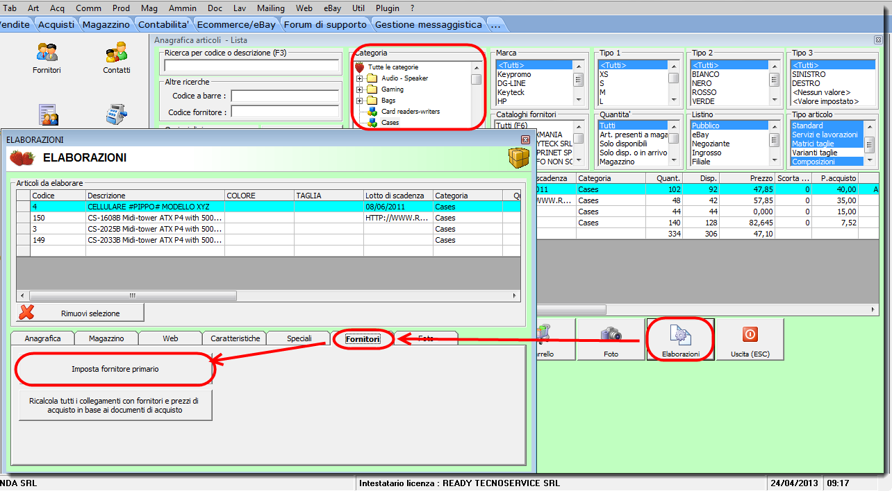Click the Ricerca per codice o descrizione field
Viewport: 892px width, 491px height.
click(251, 65)
